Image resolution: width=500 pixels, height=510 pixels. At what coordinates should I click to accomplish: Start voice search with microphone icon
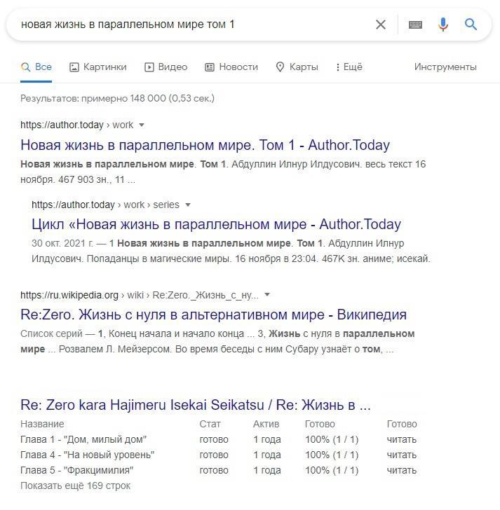(443, 25)
